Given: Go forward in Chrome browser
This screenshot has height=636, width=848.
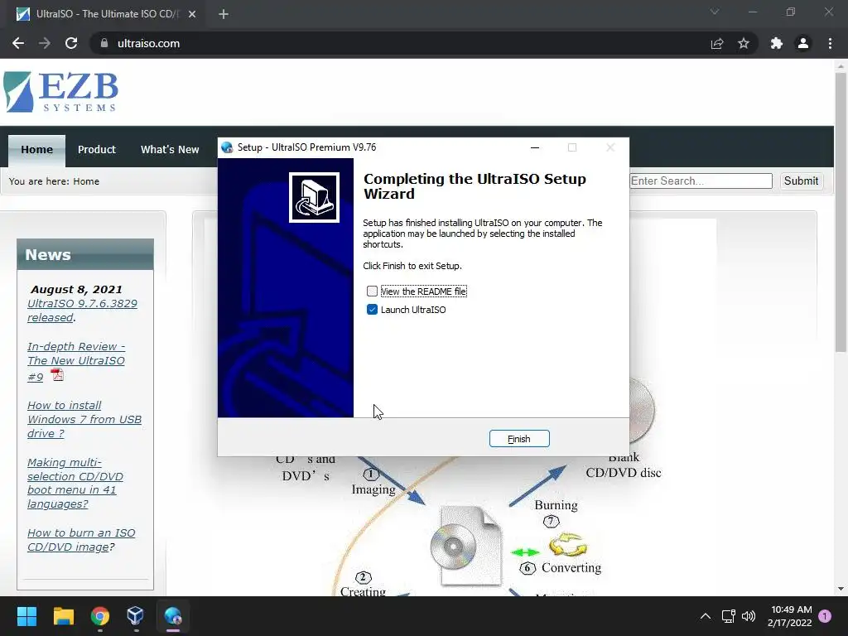Looking at the screenshot, I should coord(45,43).
